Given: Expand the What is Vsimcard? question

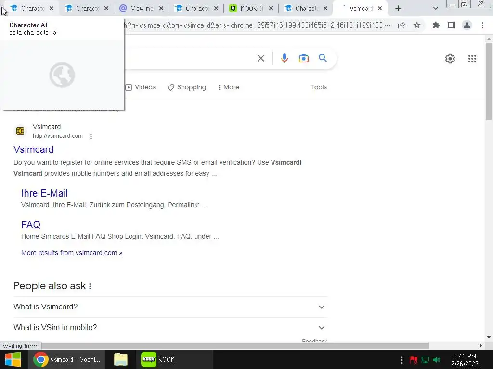Looking at the screenshot, I should click(170, 307).
